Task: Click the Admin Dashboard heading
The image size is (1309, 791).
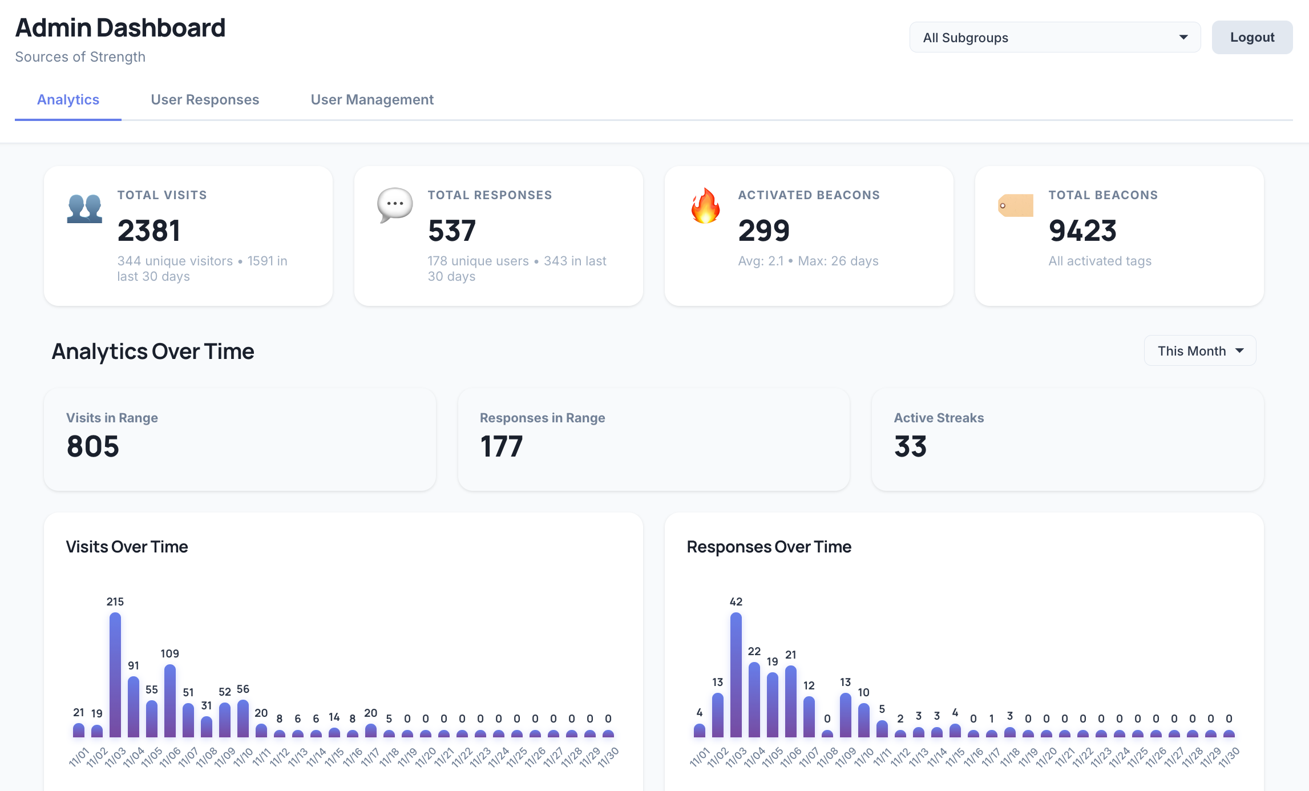Action: tap(120, 28)
